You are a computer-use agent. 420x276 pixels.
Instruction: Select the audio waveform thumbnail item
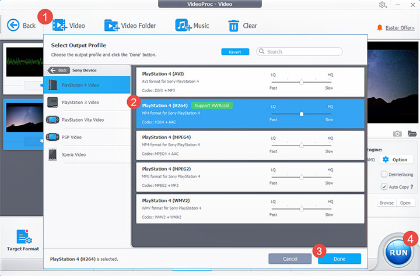(24, 62)
